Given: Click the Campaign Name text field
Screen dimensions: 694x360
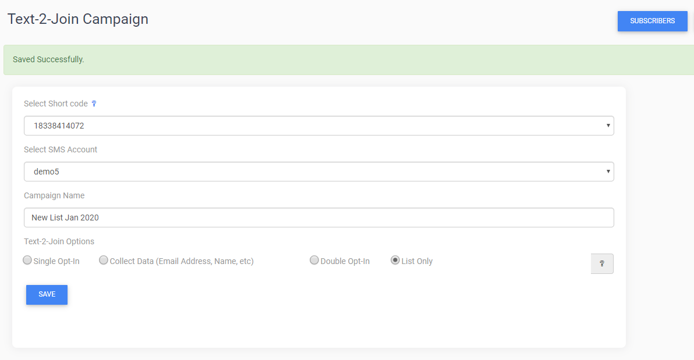Looking at the screenshot, I should tap(318, 218).
